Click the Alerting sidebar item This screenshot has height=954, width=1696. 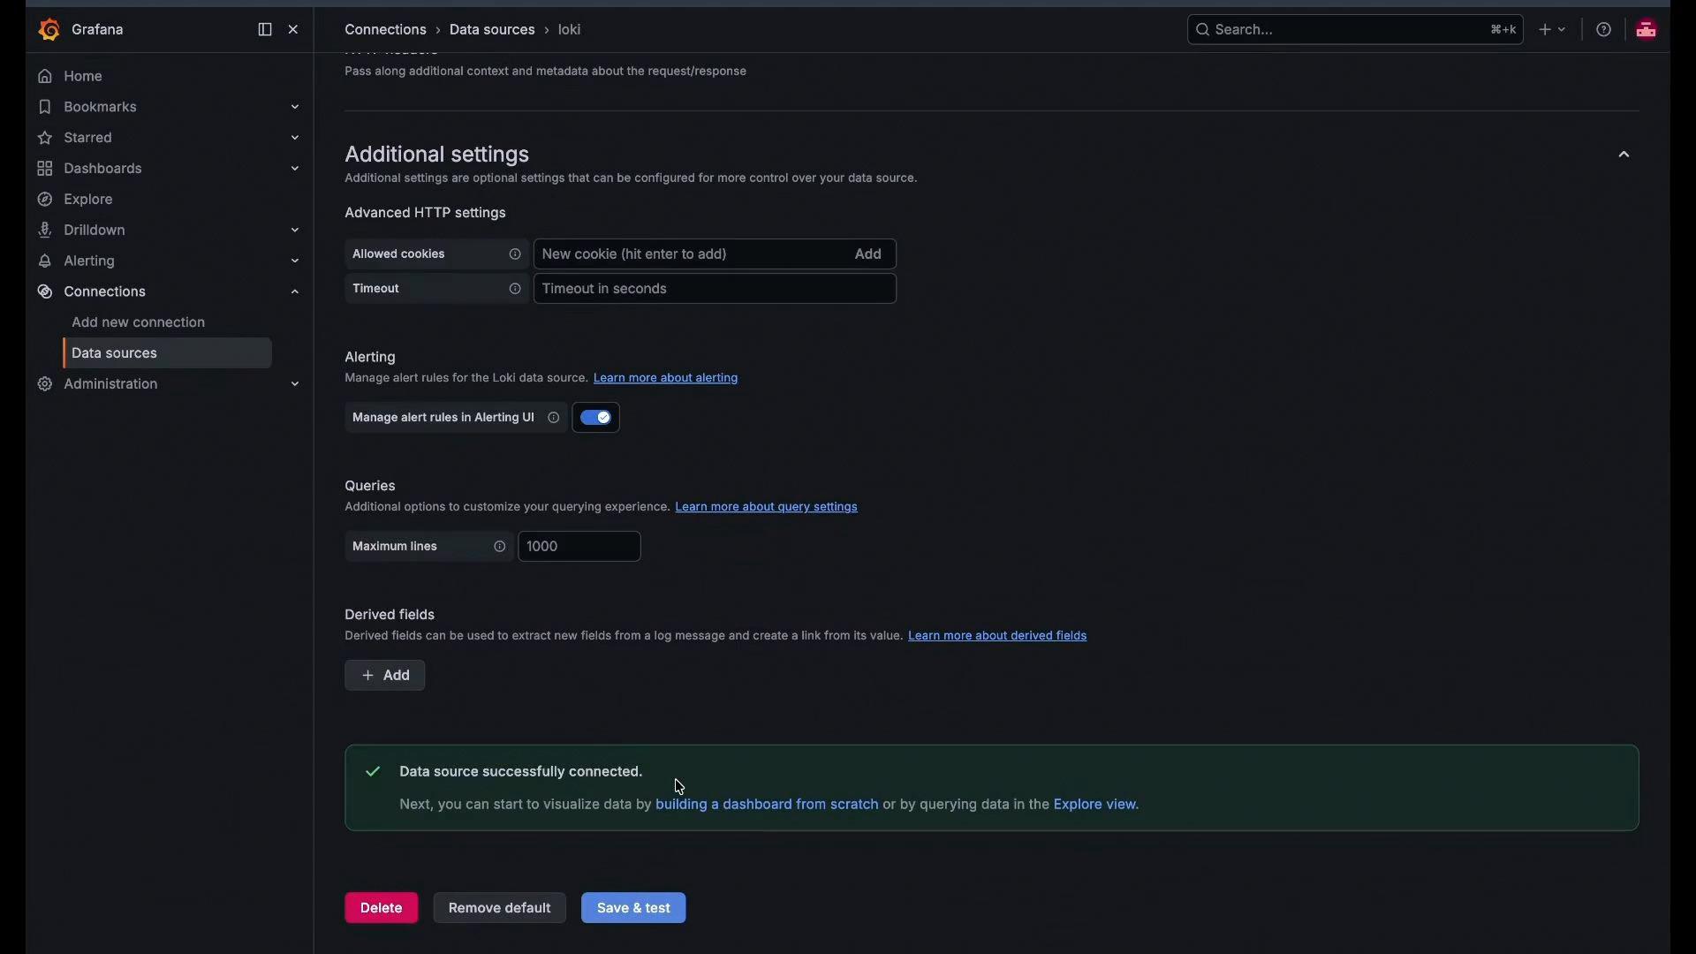click(89, 261)
